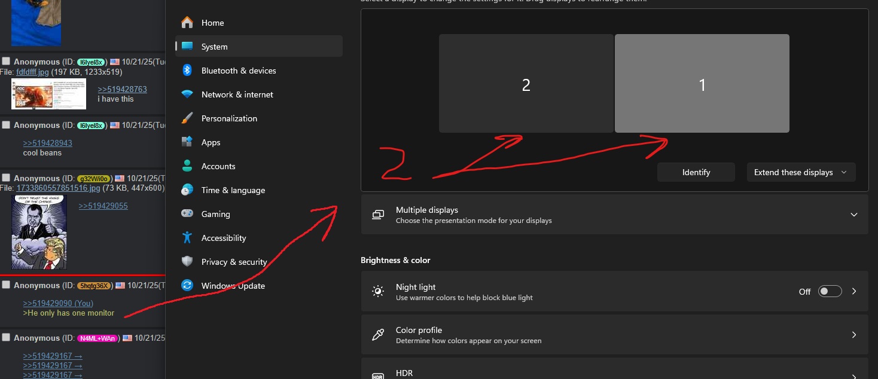Expand the fdfdfff.jpg thumbnail image
The image size is (878, 379).
(48, 94)
